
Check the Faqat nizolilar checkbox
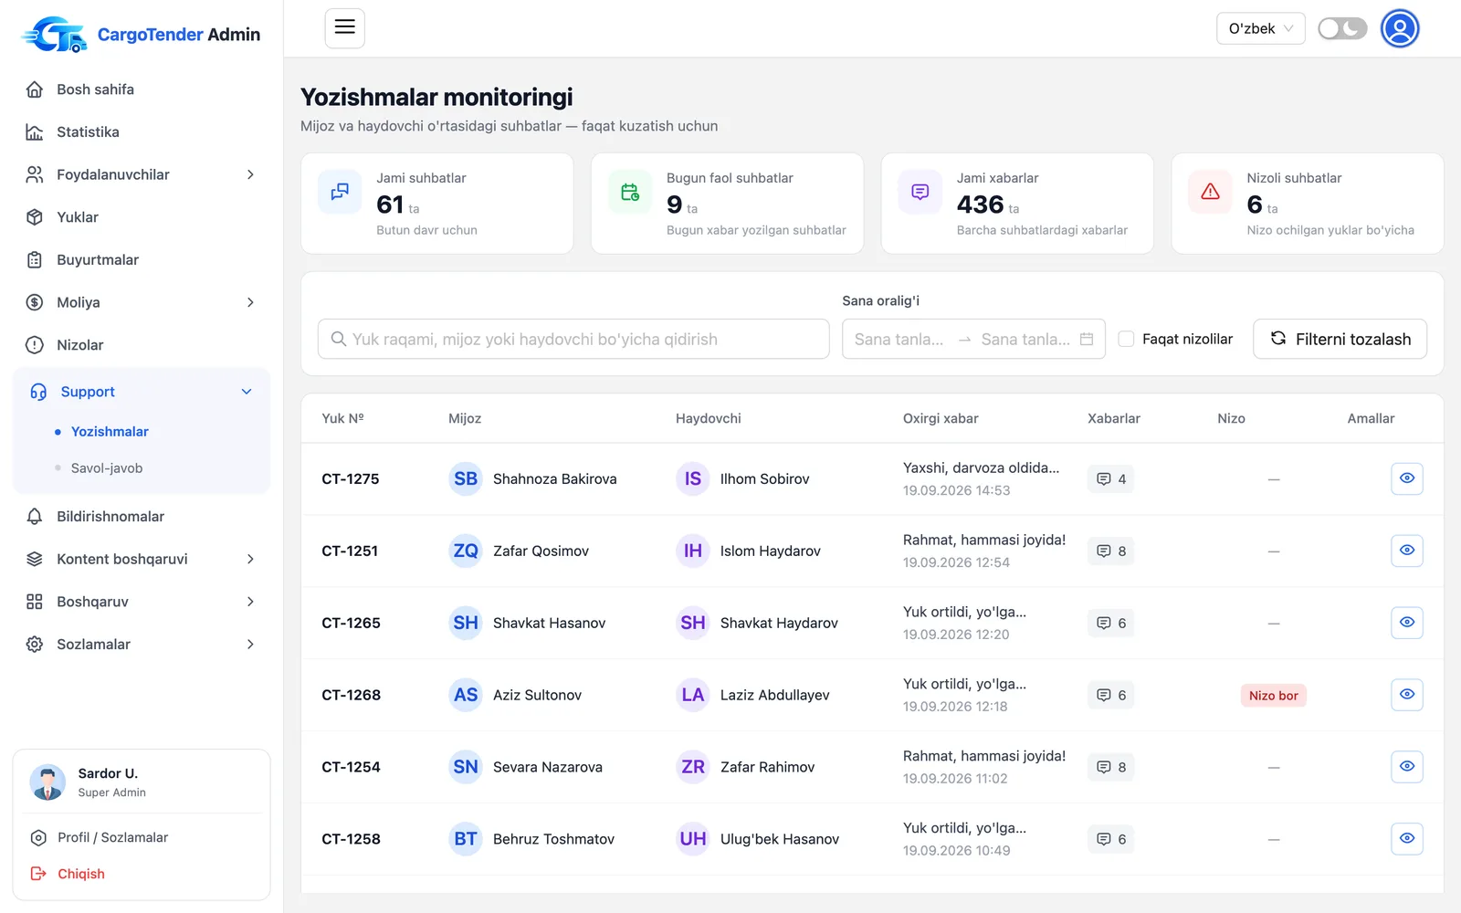tap(1127, 339)
